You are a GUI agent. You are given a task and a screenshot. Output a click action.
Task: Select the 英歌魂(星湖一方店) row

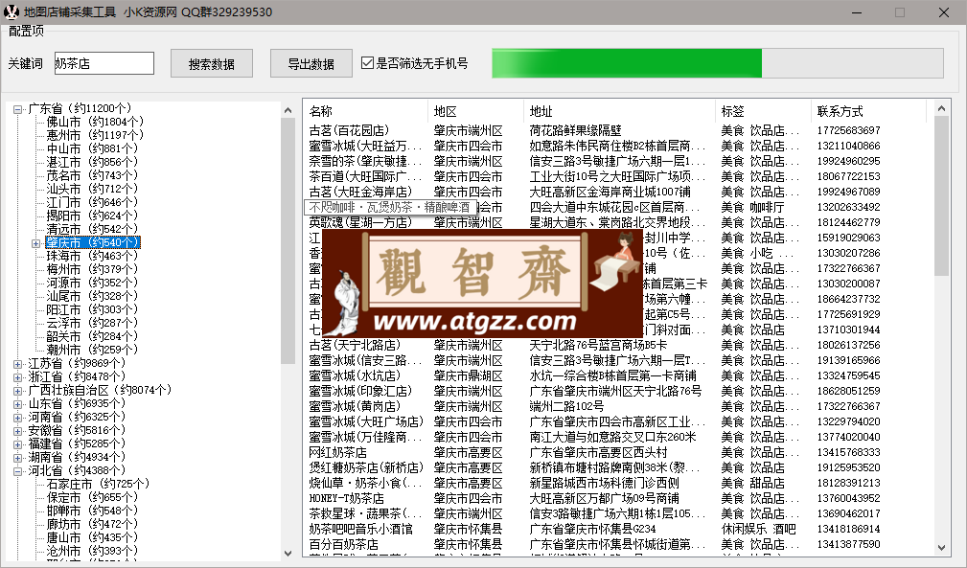pyautogui.click(x=616, y=222)
